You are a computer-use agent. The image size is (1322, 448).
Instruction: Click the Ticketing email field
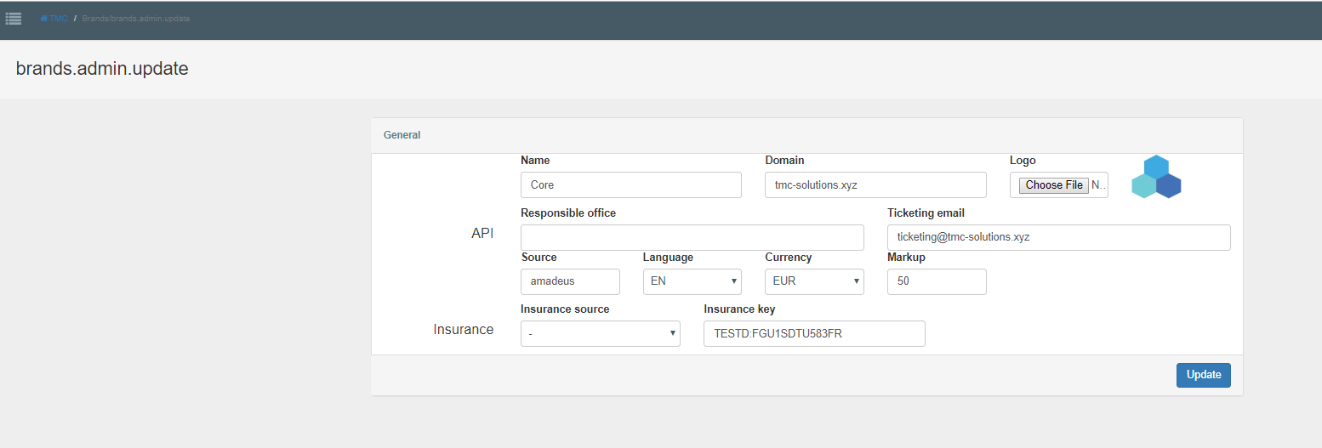[1058, 237]
